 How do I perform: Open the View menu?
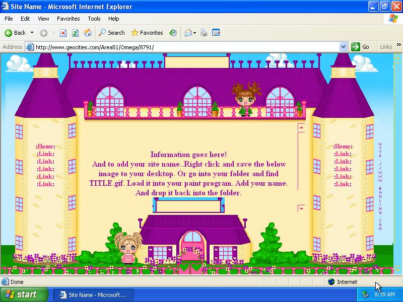coord(43,19)
